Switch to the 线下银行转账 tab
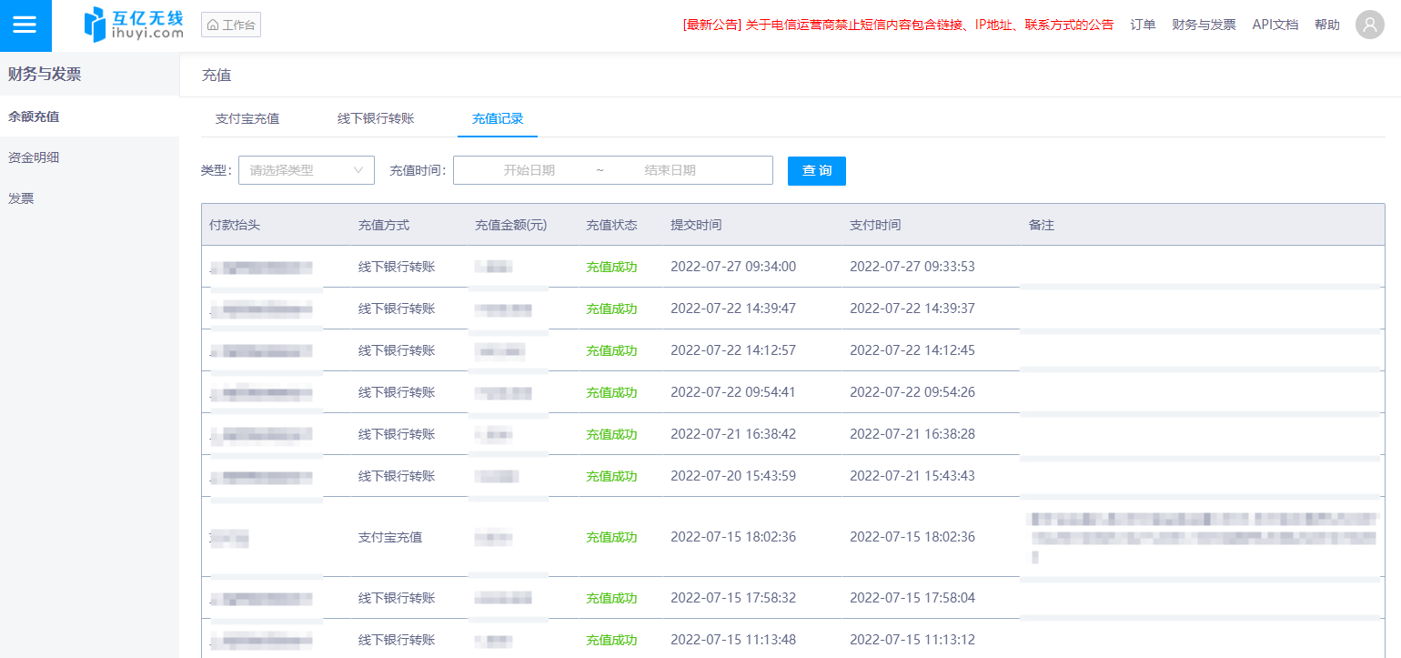This screenshot has width=1401, height=658. (x=376, y=118)
